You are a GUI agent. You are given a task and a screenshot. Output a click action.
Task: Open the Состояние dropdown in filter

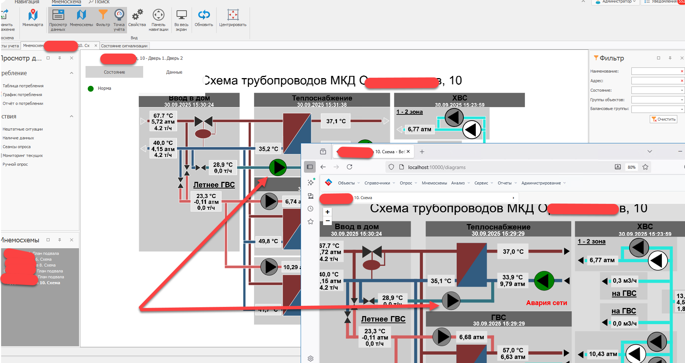pyautogui.click(x=657, y=90)
